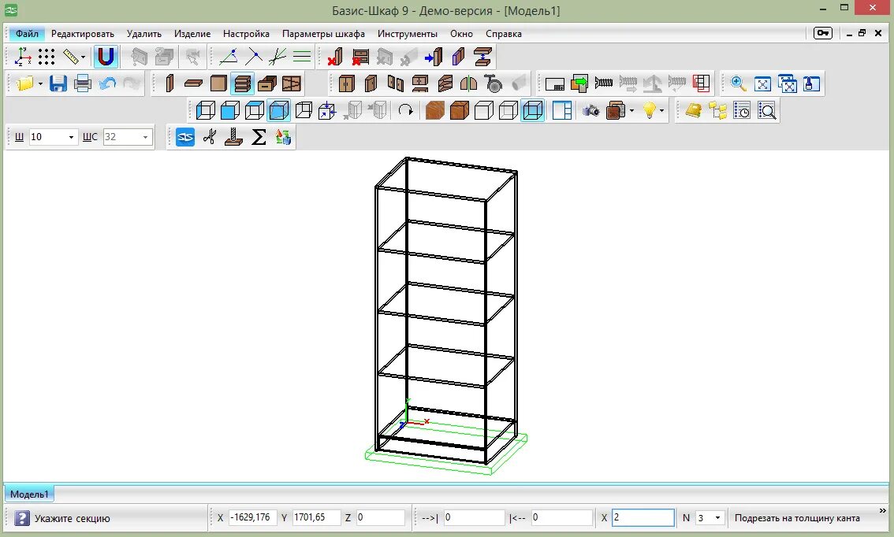Click the folder structure tree icon
The height and width of the screenshot is (537, 894).
pos(718,110)
